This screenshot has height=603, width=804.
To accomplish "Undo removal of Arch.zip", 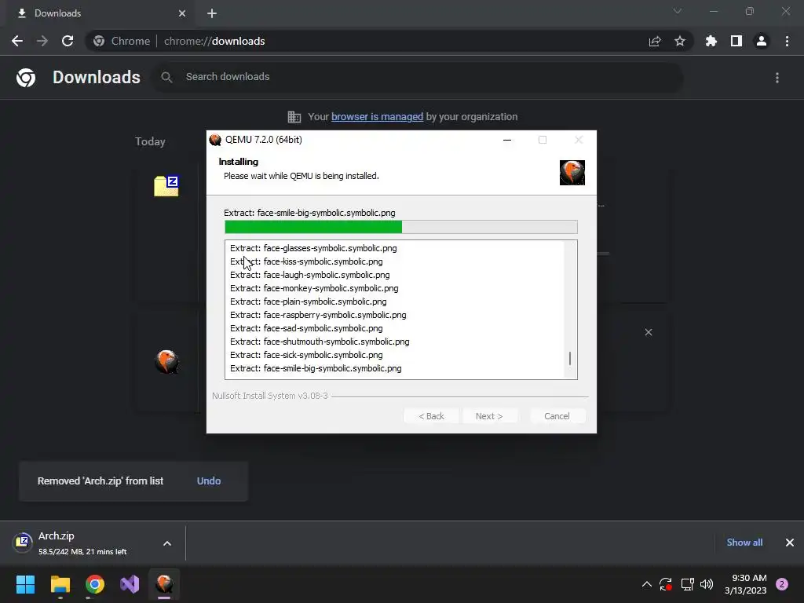I will 209,481.
